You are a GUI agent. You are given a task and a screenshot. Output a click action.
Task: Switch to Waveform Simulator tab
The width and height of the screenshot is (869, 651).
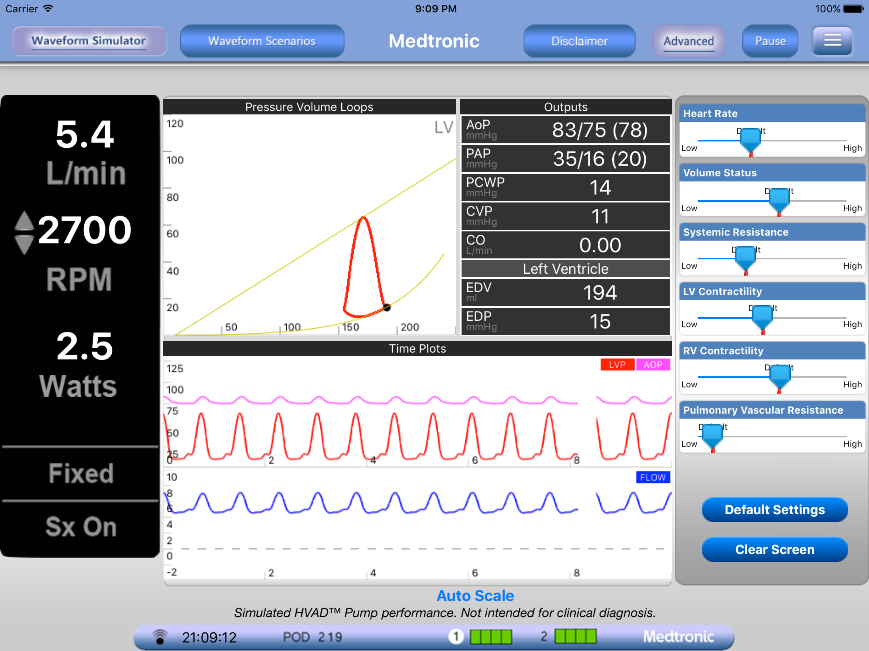tap(89, 41)
